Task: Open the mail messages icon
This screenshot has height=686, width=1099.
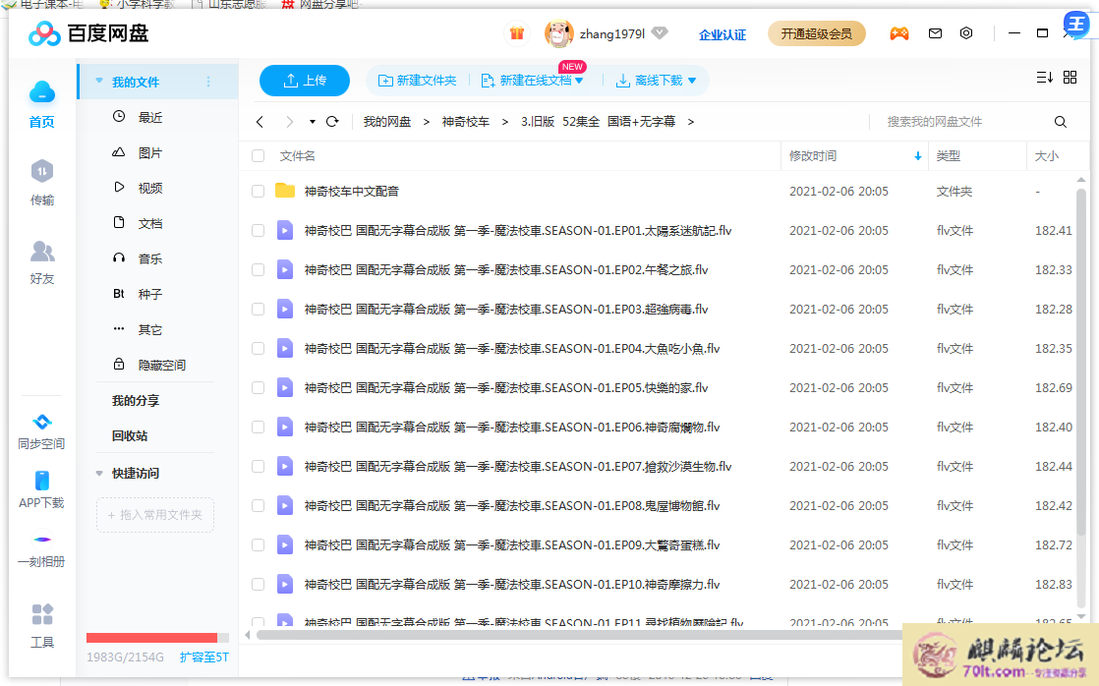Action: tap(935, 33)
